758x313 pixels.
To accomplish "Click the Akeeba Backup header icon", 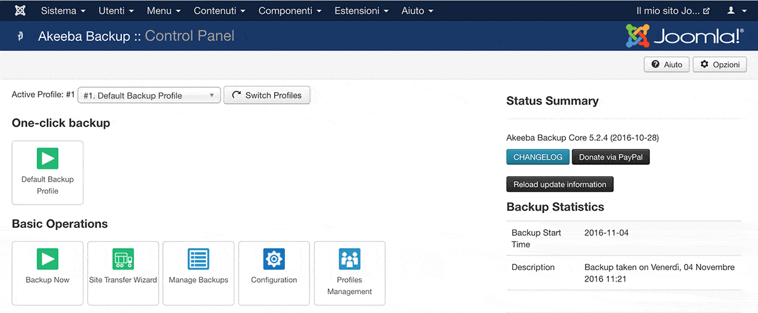I will point(20,36).
